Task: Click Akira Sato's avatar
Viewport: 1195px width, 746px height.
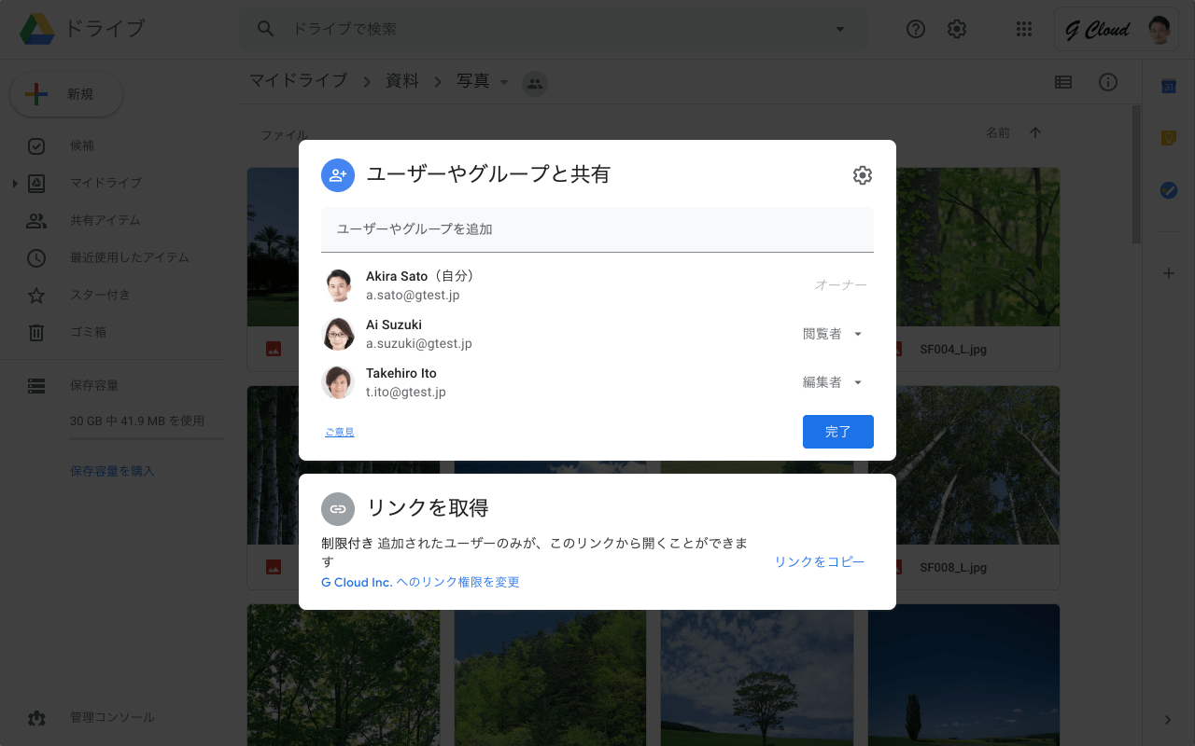Action: click(x=338, y=285)
